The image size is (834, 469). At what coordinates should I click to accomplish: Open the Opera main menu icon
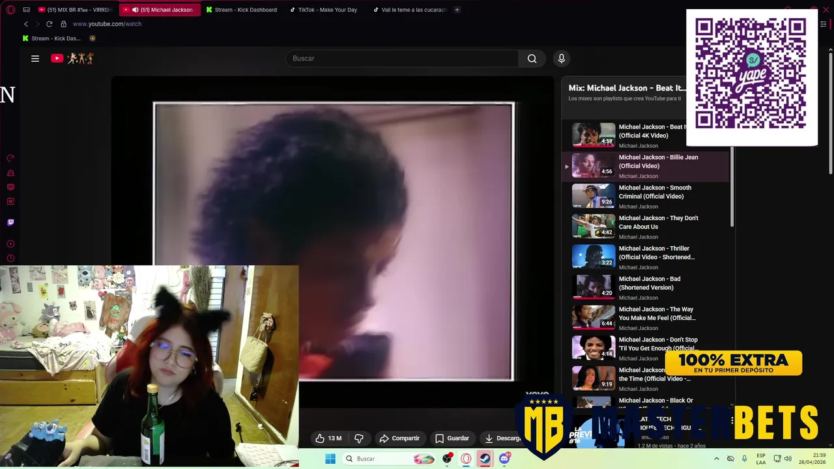[x=10, y=10]
